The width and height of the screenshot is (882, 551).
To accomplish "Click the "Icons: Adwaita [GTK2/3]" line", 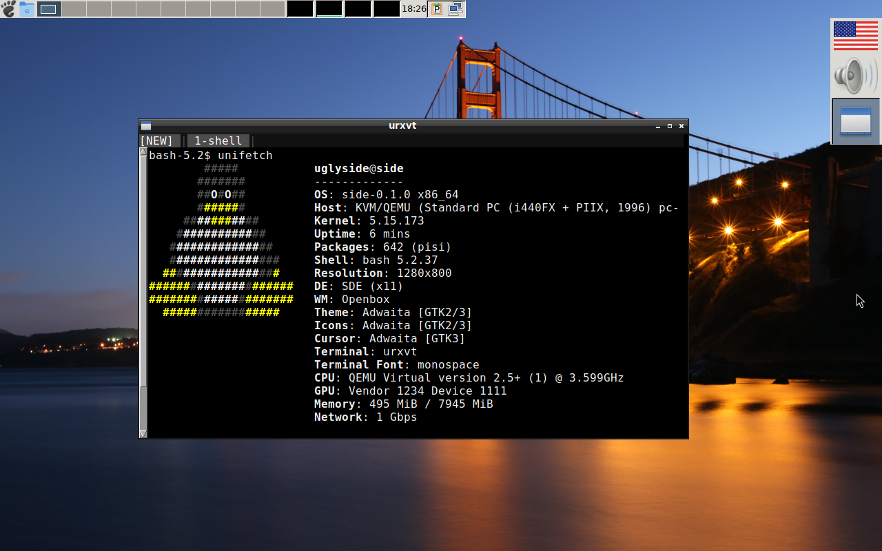I will click(x=393, y=326).
